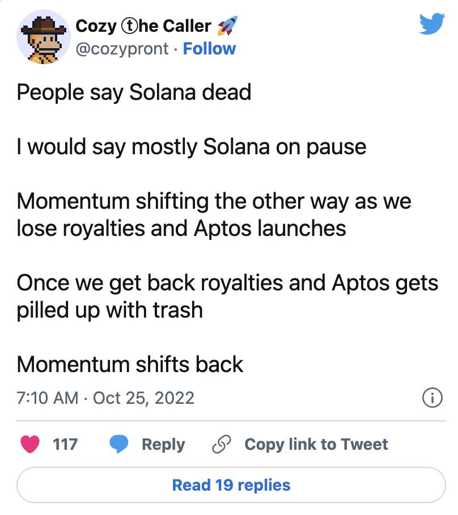The height and width of the screenshot is (515, 458).
Task: Click the Reply text label
Action: pos(163,444)
